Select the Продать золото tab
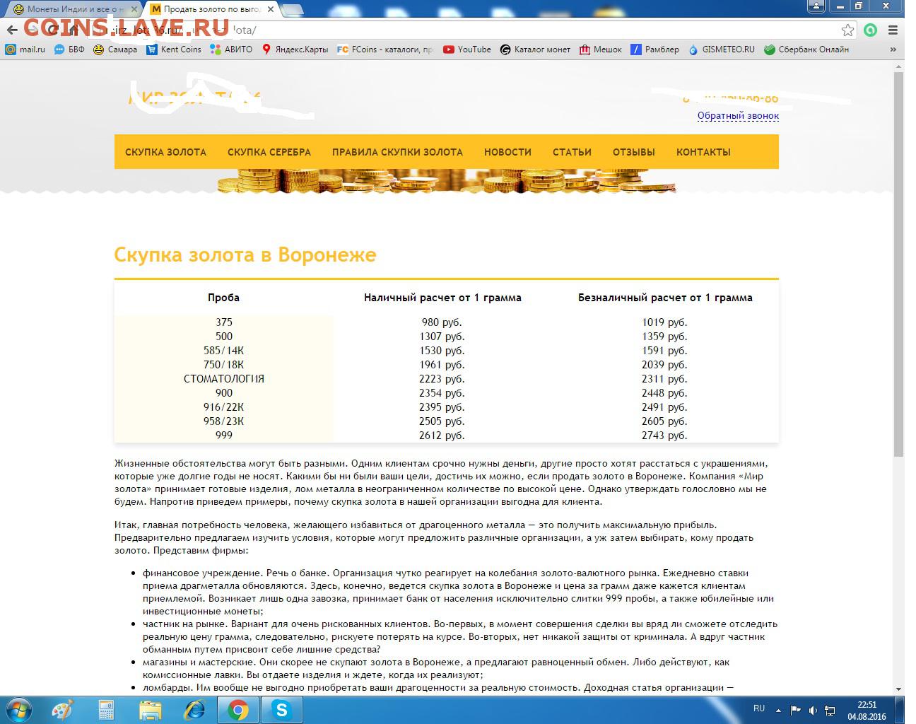The height and width of the screenshot is (724, 916). [x=211, y=9]
